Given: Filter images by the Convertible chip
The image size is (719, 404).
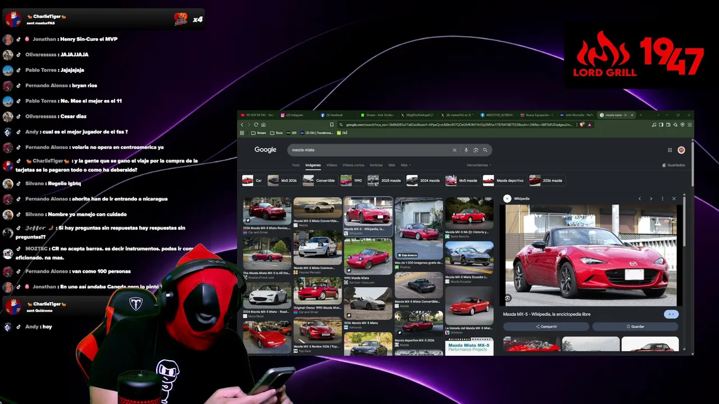Looking at the screenshot, I should tap(319, 180).
